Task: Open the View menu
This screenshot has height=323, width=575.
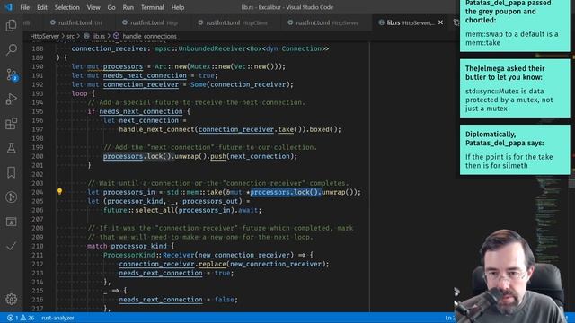Action: 93,7
